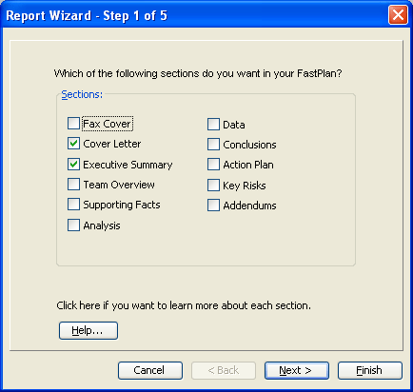Click Finish to complete the wizard
The image size is (413, 392).
click(370, 370)
